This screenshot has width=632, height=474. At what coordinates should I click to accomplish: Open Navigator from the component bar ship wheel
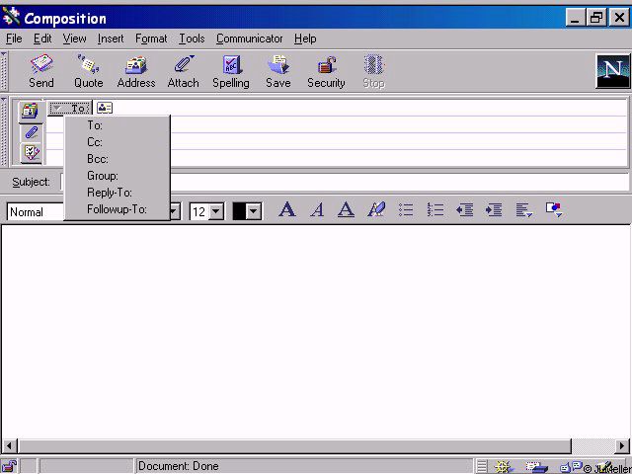[503, 467]
